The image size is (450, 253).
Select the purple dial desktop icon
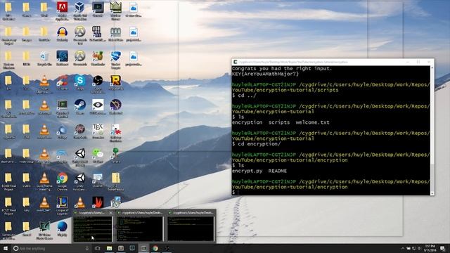click(115, 107)
